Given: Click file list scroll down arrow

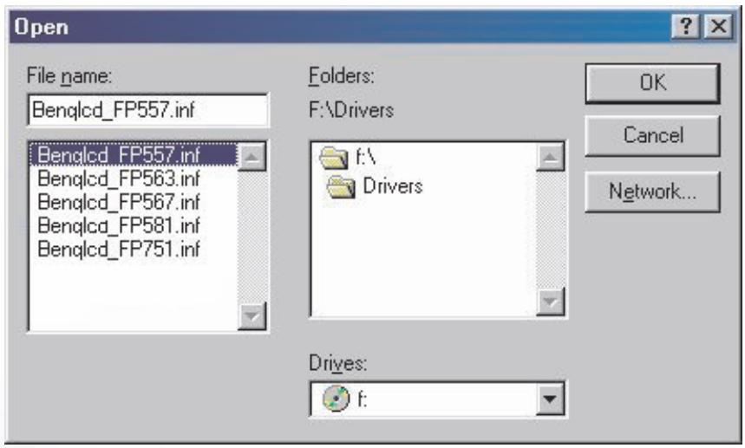Looking at the screenshot, I should click(x=252, y=315).
